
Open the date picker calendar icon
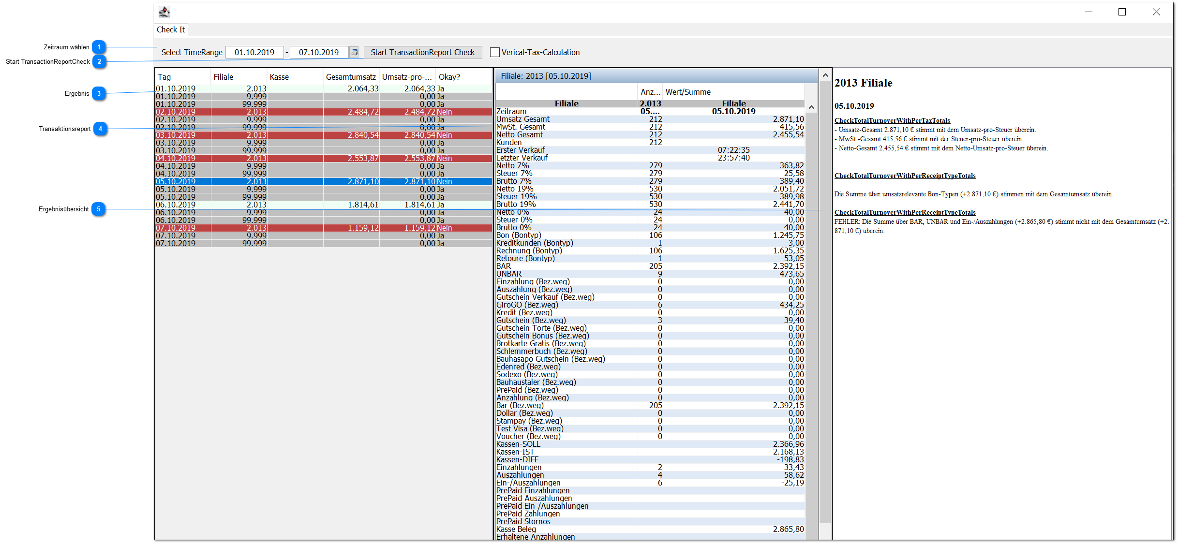pyautogui.click(x=354, y=52)
